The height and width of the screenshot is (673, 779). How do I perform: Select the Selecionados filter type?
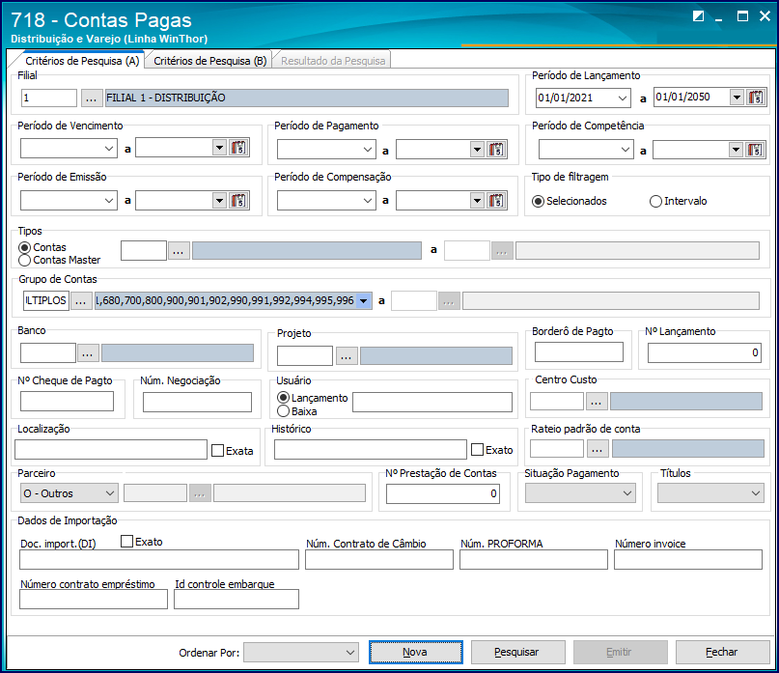click(x=570, y=201)
